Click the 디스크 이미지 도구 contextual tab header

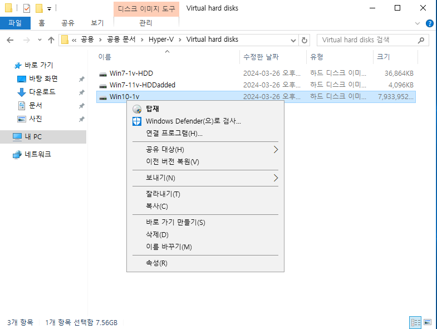tap(146, 9)
